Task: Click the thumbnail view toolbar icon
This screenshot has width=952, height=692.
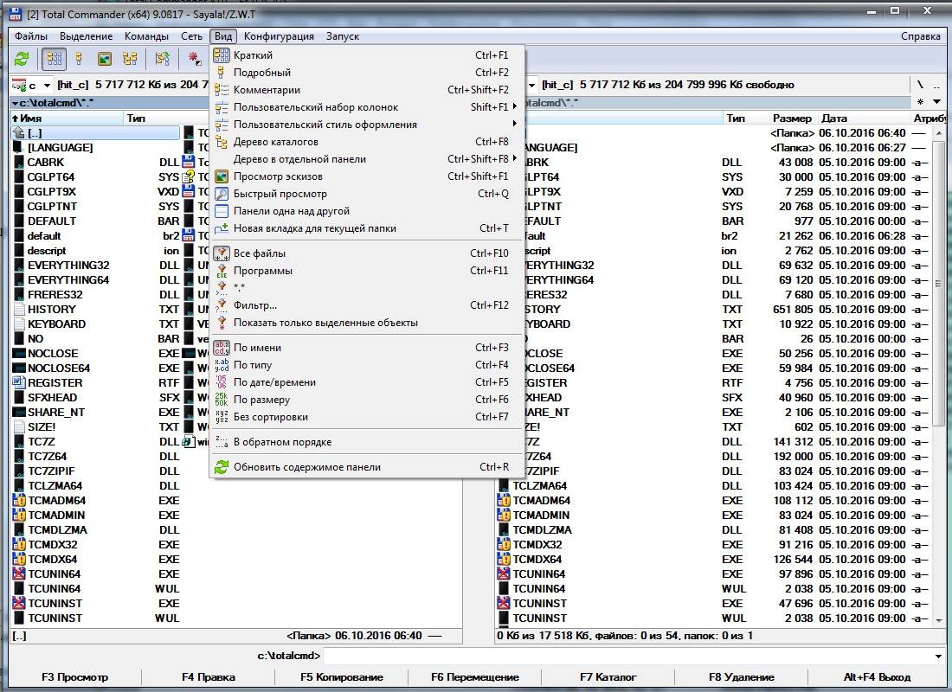Action: tap(105, 59)
